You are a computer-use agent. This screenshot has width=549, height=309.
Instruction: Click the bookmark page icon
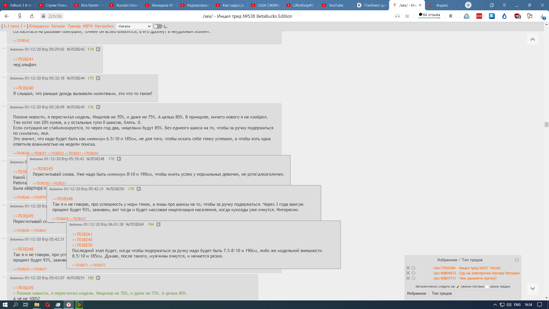pyautogui.click(x=451, y=16)
